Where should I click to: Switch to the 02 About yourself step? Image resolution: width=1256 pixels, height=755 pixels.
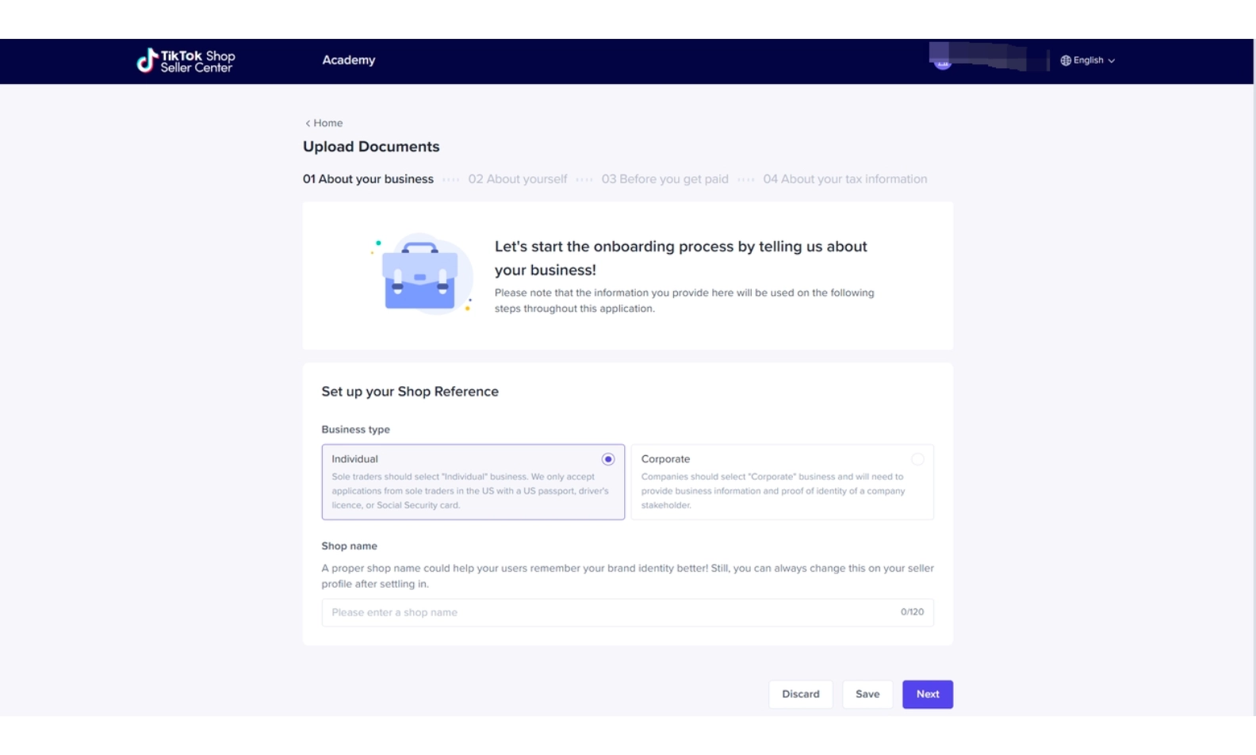point(517,179)
